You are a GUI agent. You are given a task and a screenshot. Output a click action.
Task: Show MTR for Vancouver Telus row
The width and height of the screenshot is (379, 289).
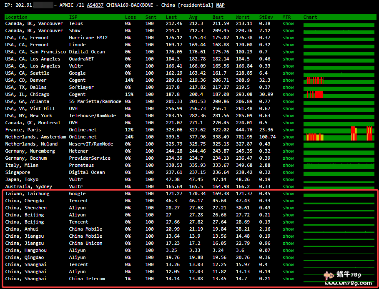pyautogui.click(x=288, y=24)
